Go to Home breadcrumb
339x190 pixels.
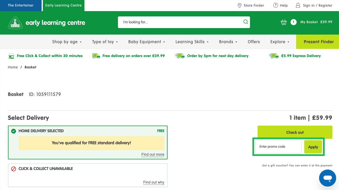tap(13, 67)
